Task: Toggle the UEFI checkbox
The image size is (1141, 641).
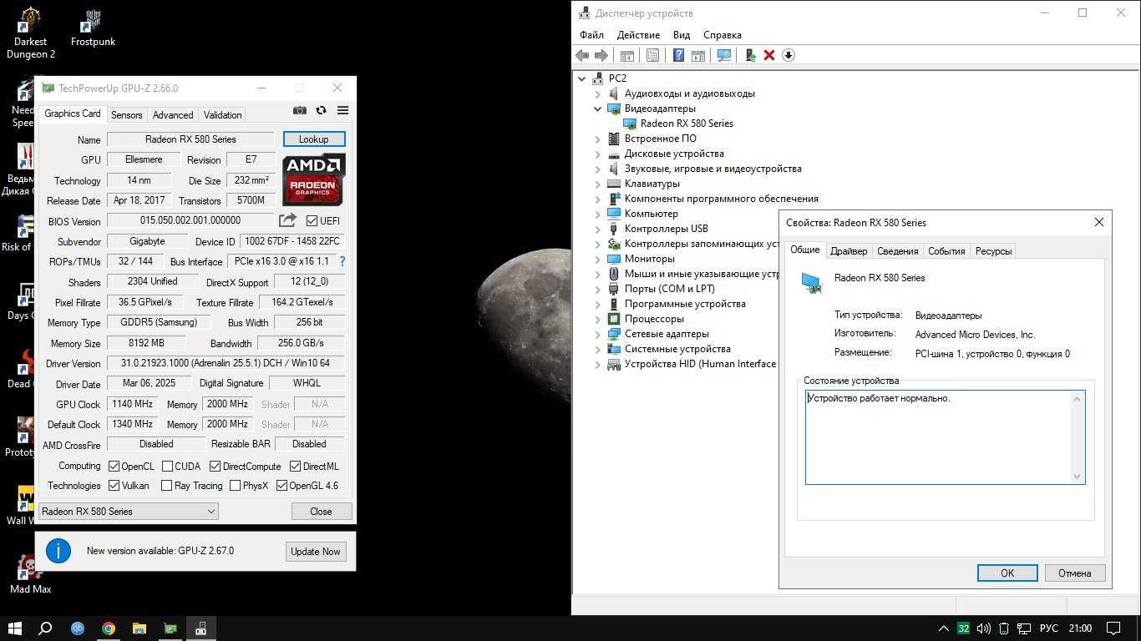Action: (312, 221)
